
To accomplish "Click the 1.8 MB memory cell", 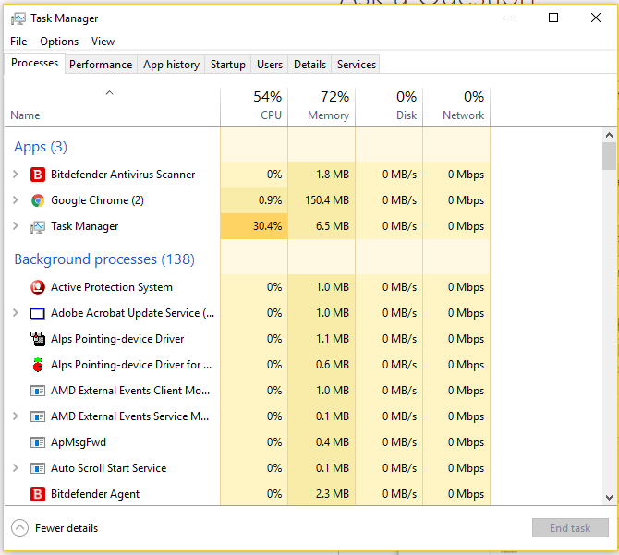I will [x=322, y=175].
